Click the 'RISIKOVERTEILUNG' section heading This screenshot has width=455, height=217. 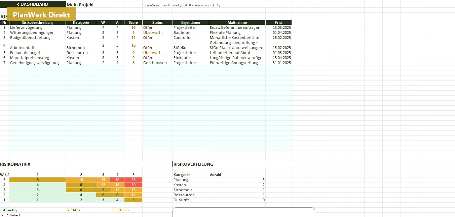(x=193, y=164)
